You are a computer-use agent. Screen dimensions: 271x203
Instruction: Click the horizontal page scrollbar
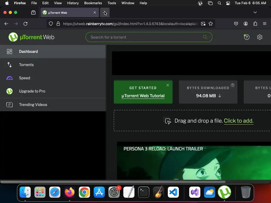tap(113, 182)
